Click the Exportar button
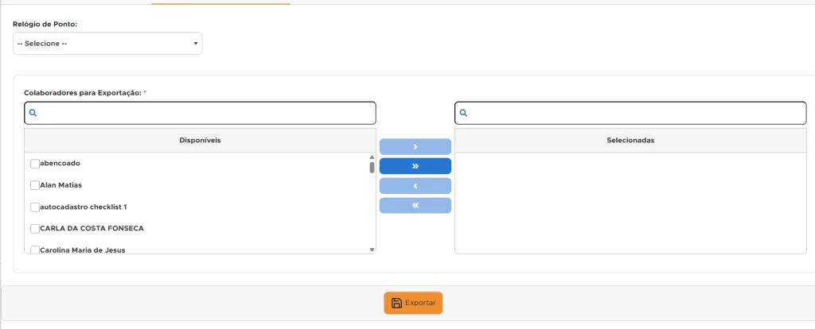 tap(413, 303)
